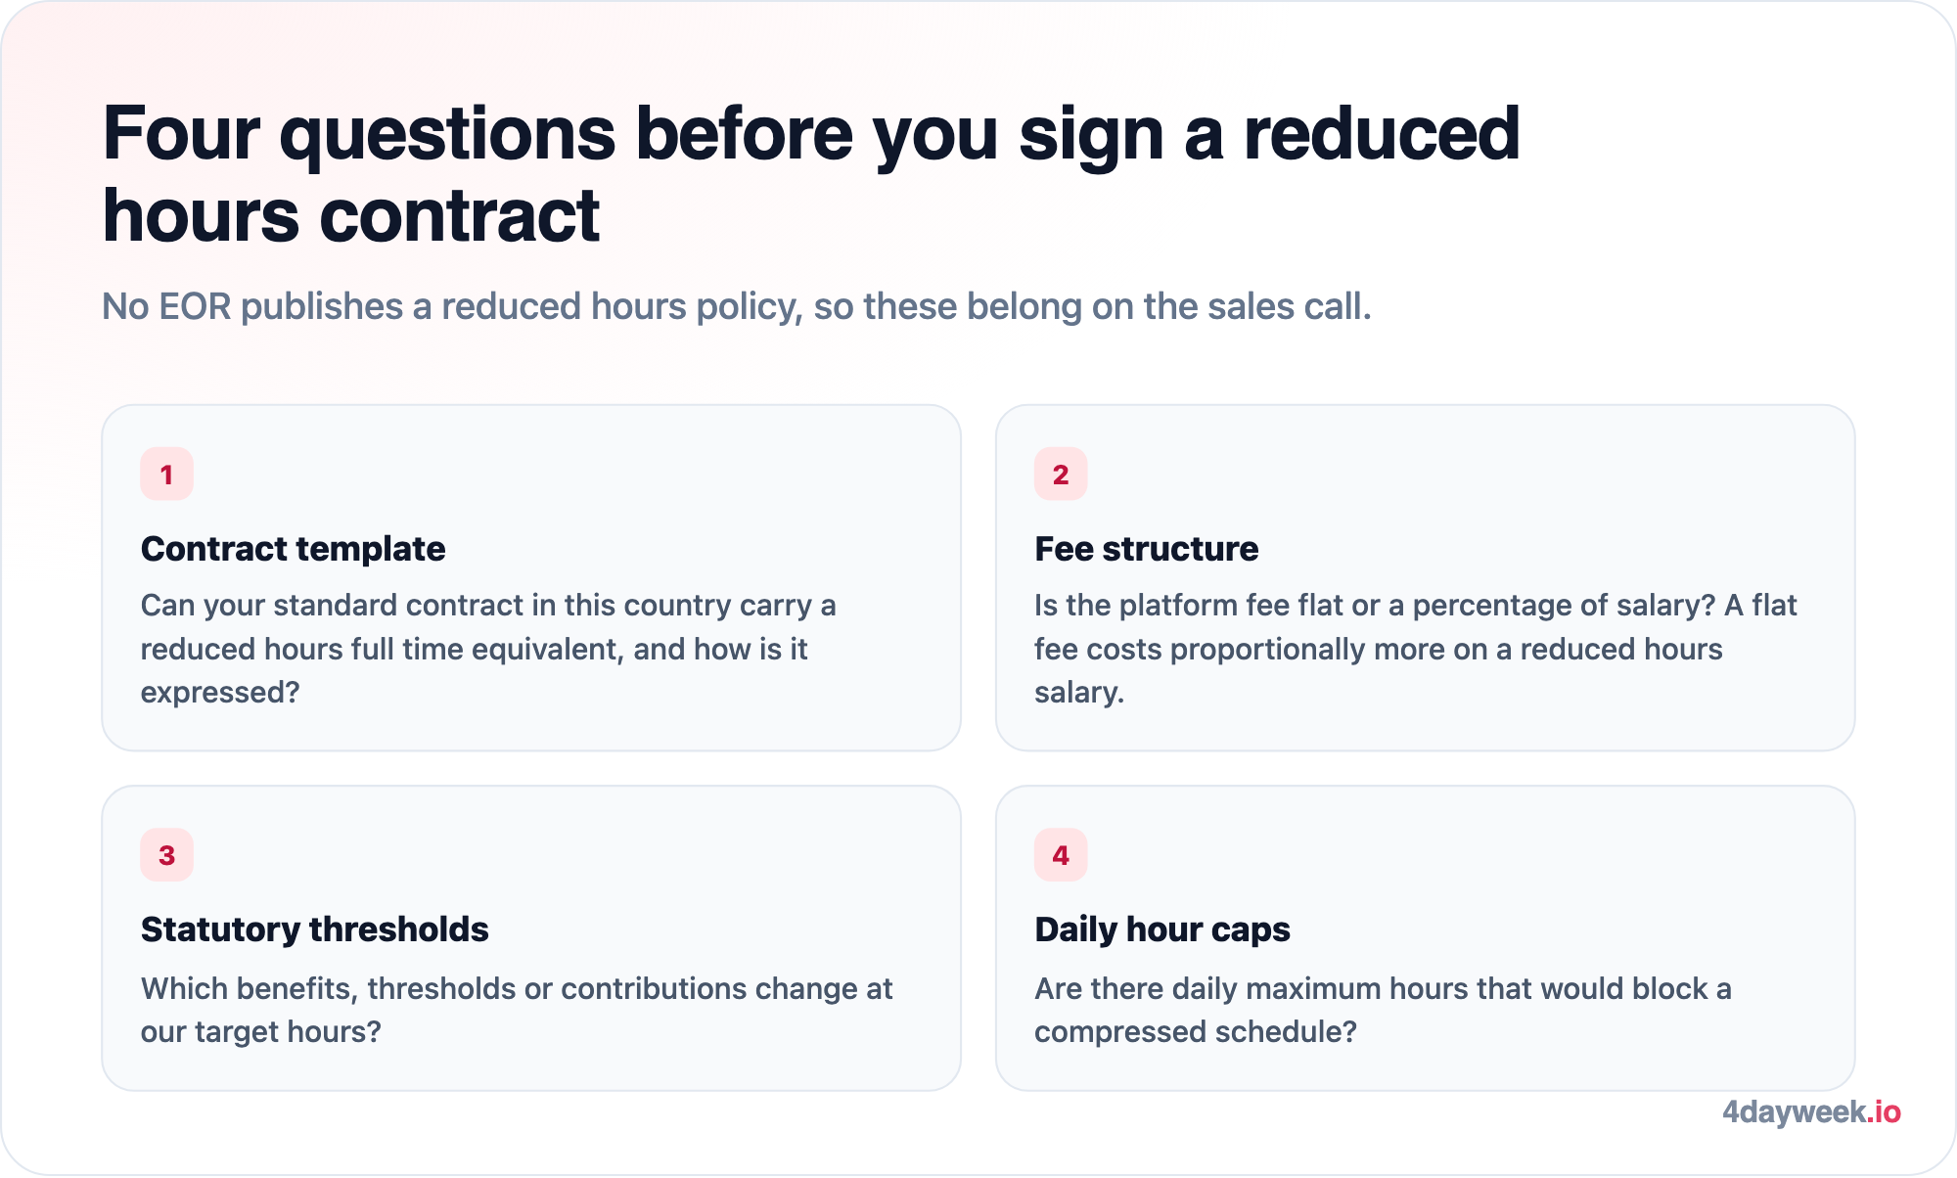Click the Statutory thresholds question text
This screenshot has width=1957, height=1178.
pos(517,1010)
